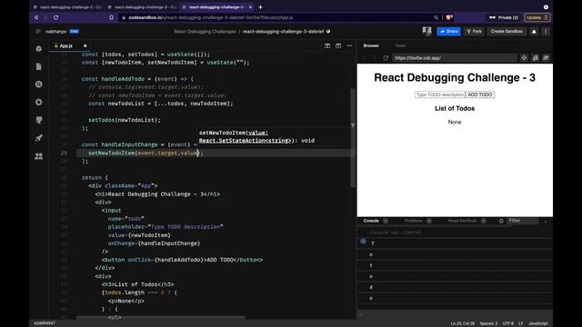
Task: Click the Share button
Action: [x=448, y=32]
